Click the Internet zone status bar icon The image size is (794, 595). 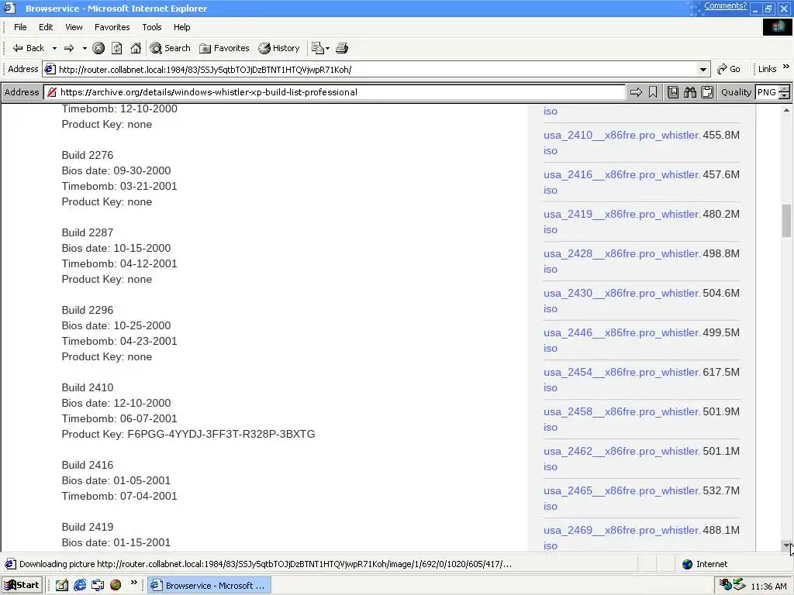(687, 564)
